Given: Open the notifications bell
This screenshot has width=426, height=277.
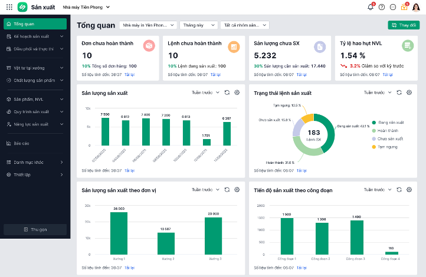Looking at the screenshot, I should pyautogui.click(x=371, y=7).
